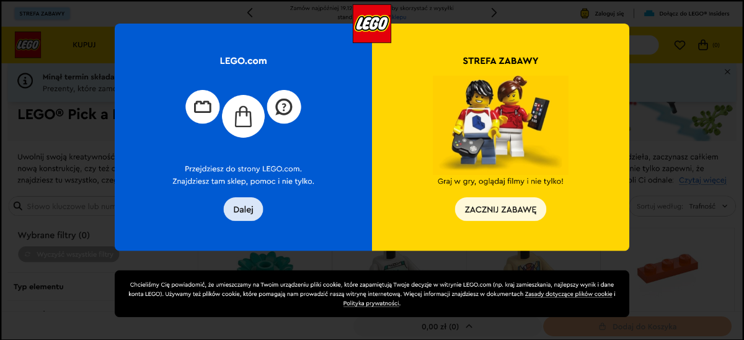Click the minifigures gaming image thumbnail
Screen dimensions: 744x340
tap(500, 124)
